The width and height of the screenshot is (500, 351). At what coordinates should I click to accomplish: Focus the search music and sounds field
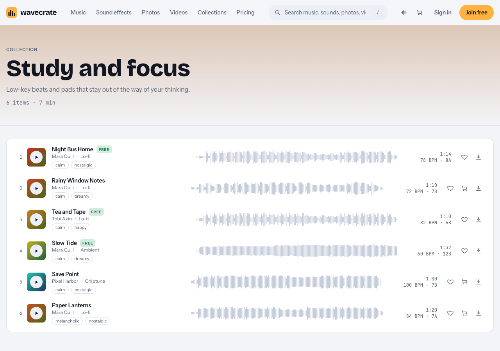point(328,12)
